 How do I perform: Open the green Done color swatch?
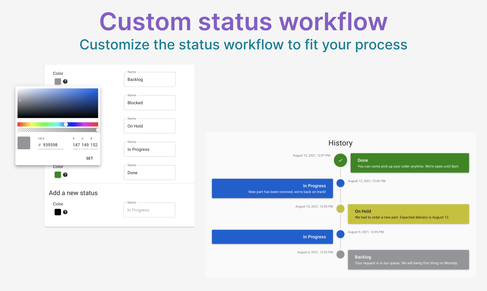click(58, 175)
